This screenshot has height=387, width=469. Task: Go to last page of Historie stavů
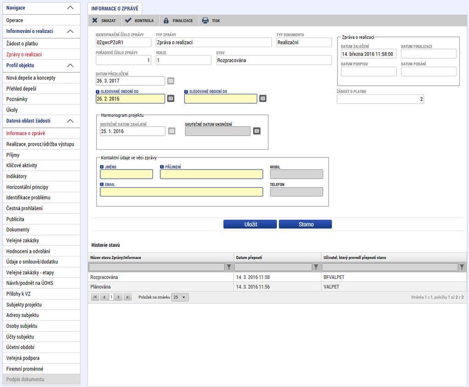coord(128,297)
